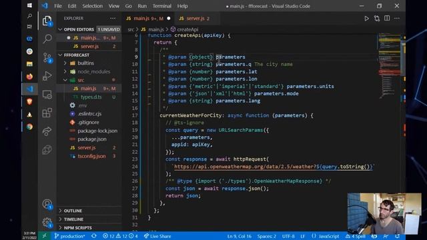Go to line via Ln 9, Col 16

click(240, 236)
